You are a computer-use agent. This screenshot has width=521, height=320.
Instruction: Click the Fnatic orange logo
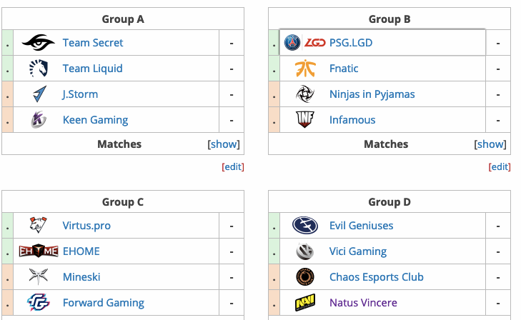(305, 69)
